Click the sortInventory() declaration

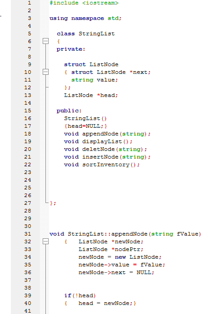[102, 164]
